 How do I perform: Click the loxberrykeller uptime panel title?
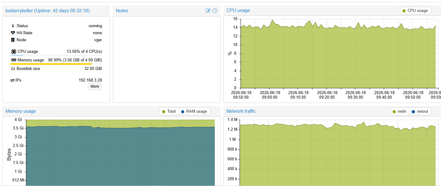click(48, 11)
